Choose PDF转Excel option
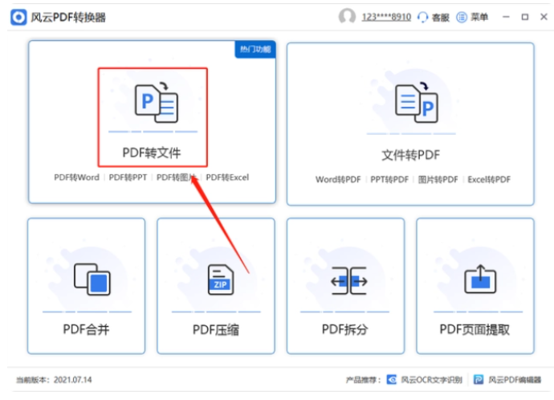 pos(227,177)
